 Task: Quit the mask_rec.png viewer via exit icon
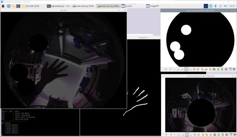click(234, 69)
